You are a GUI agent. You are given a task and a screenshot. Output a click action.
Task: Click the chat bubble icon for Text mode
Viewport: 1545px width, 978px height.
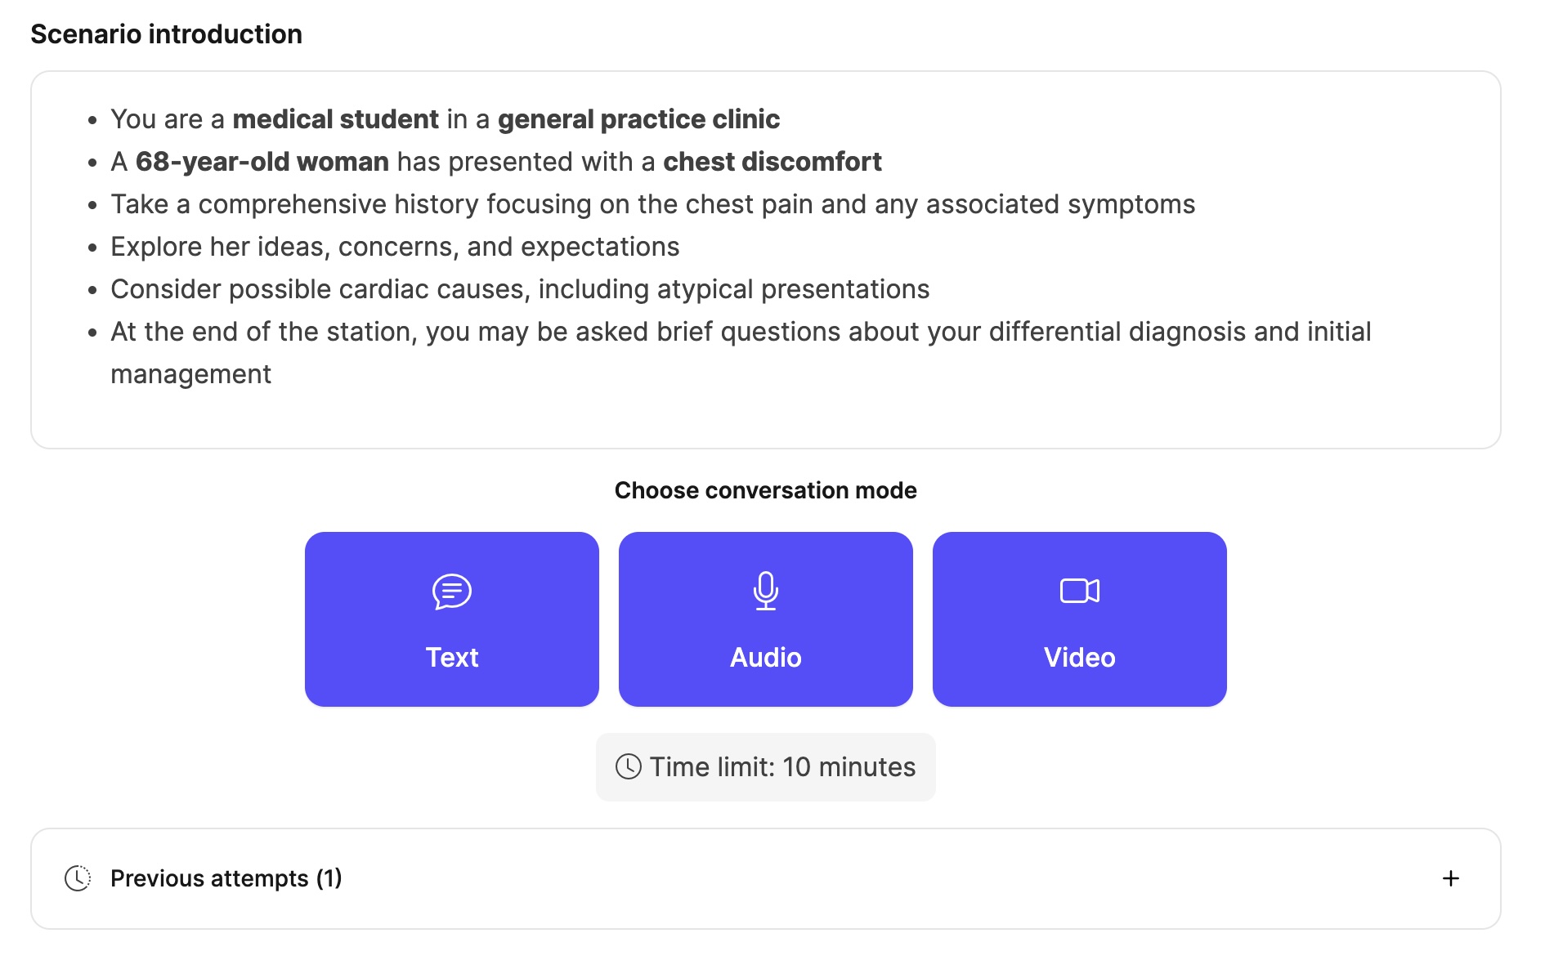tap(451, 592)
